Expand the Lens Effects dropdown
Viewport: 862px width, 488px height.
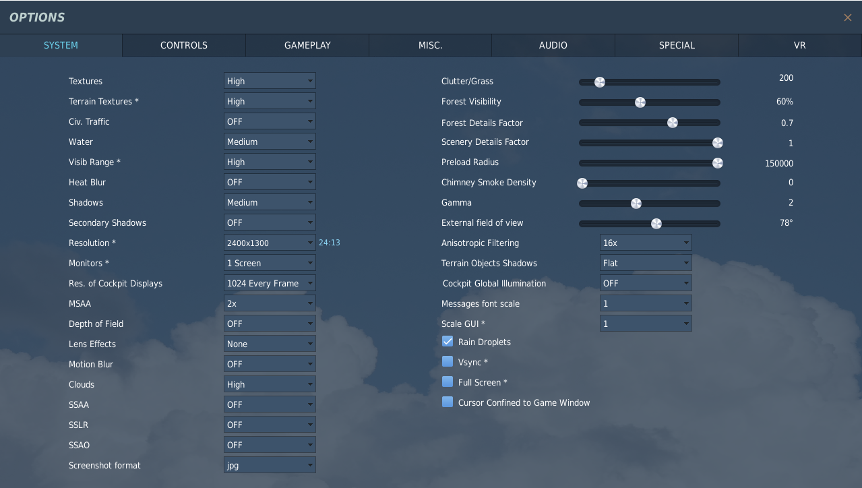coord(270,344)
